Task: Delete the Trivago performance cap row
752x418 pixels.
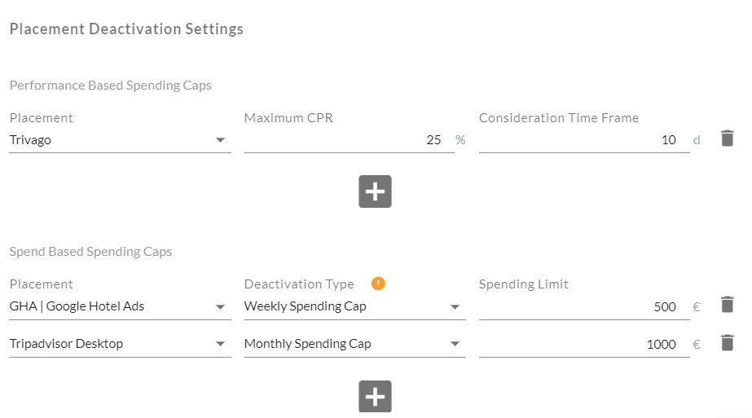Action: pyautogui.click(x=728, y=139)
